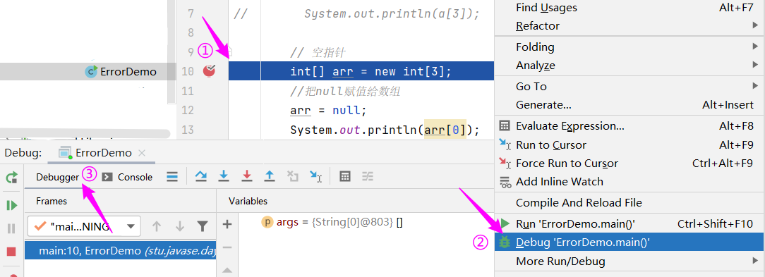The image size is (765, 277).
Task: Select ErrorDemo class in project tree
Action: pos(121,72)
